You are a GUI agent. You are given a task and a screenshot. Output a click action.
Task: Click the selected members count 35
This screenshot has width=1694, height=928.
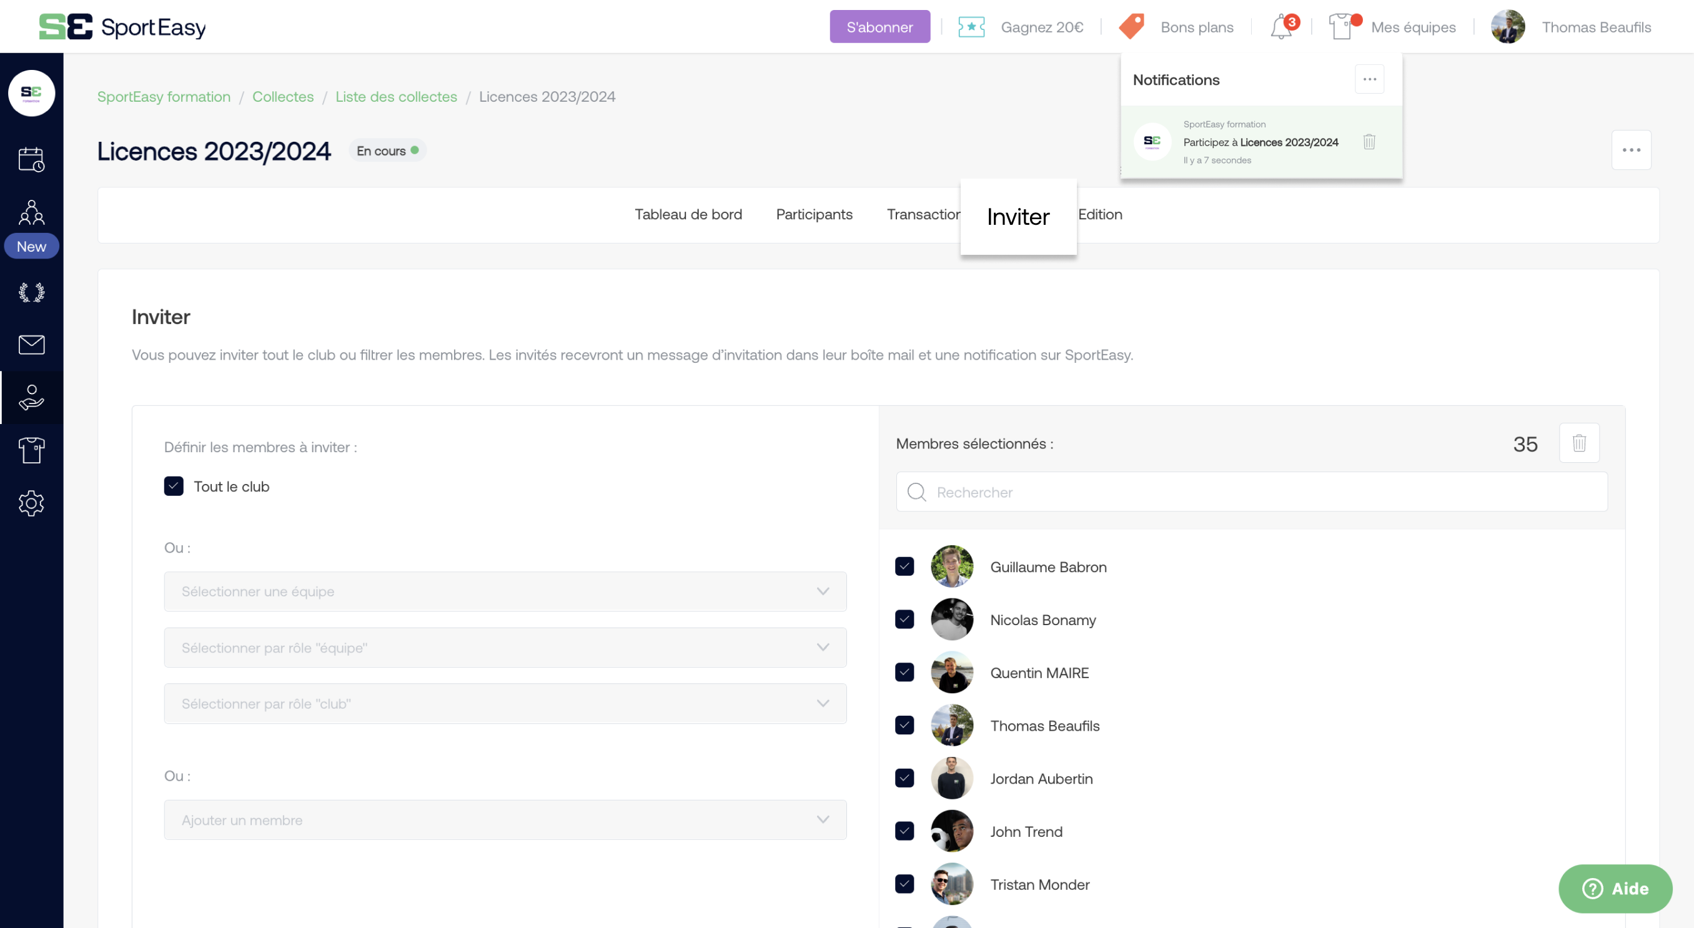pos(1525,444)
